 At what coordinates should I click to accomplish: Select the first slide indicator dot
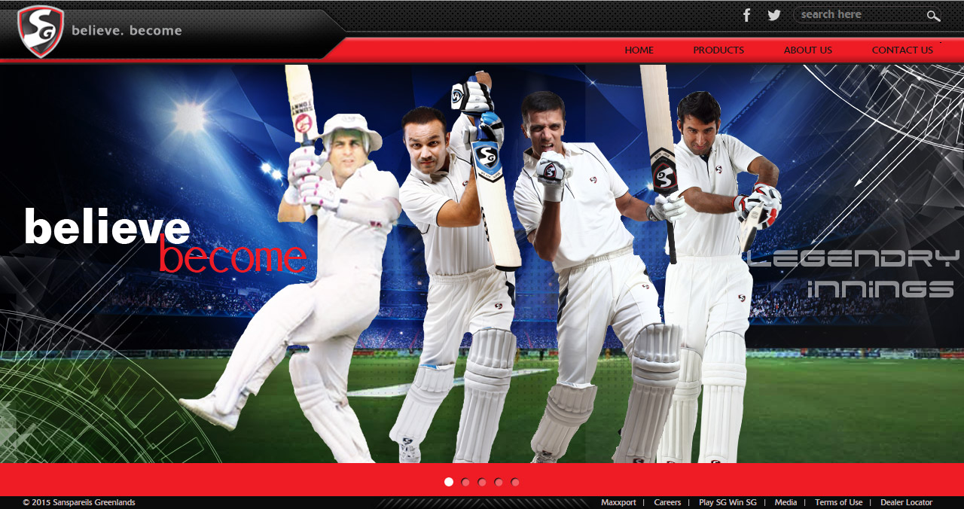click(449, 482)
